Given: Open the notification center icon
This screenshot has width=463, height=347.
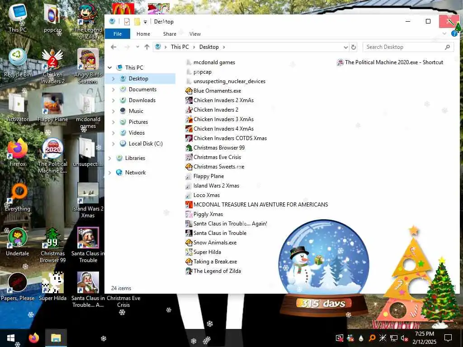Looking at the screenshot, I should (448, 338).
